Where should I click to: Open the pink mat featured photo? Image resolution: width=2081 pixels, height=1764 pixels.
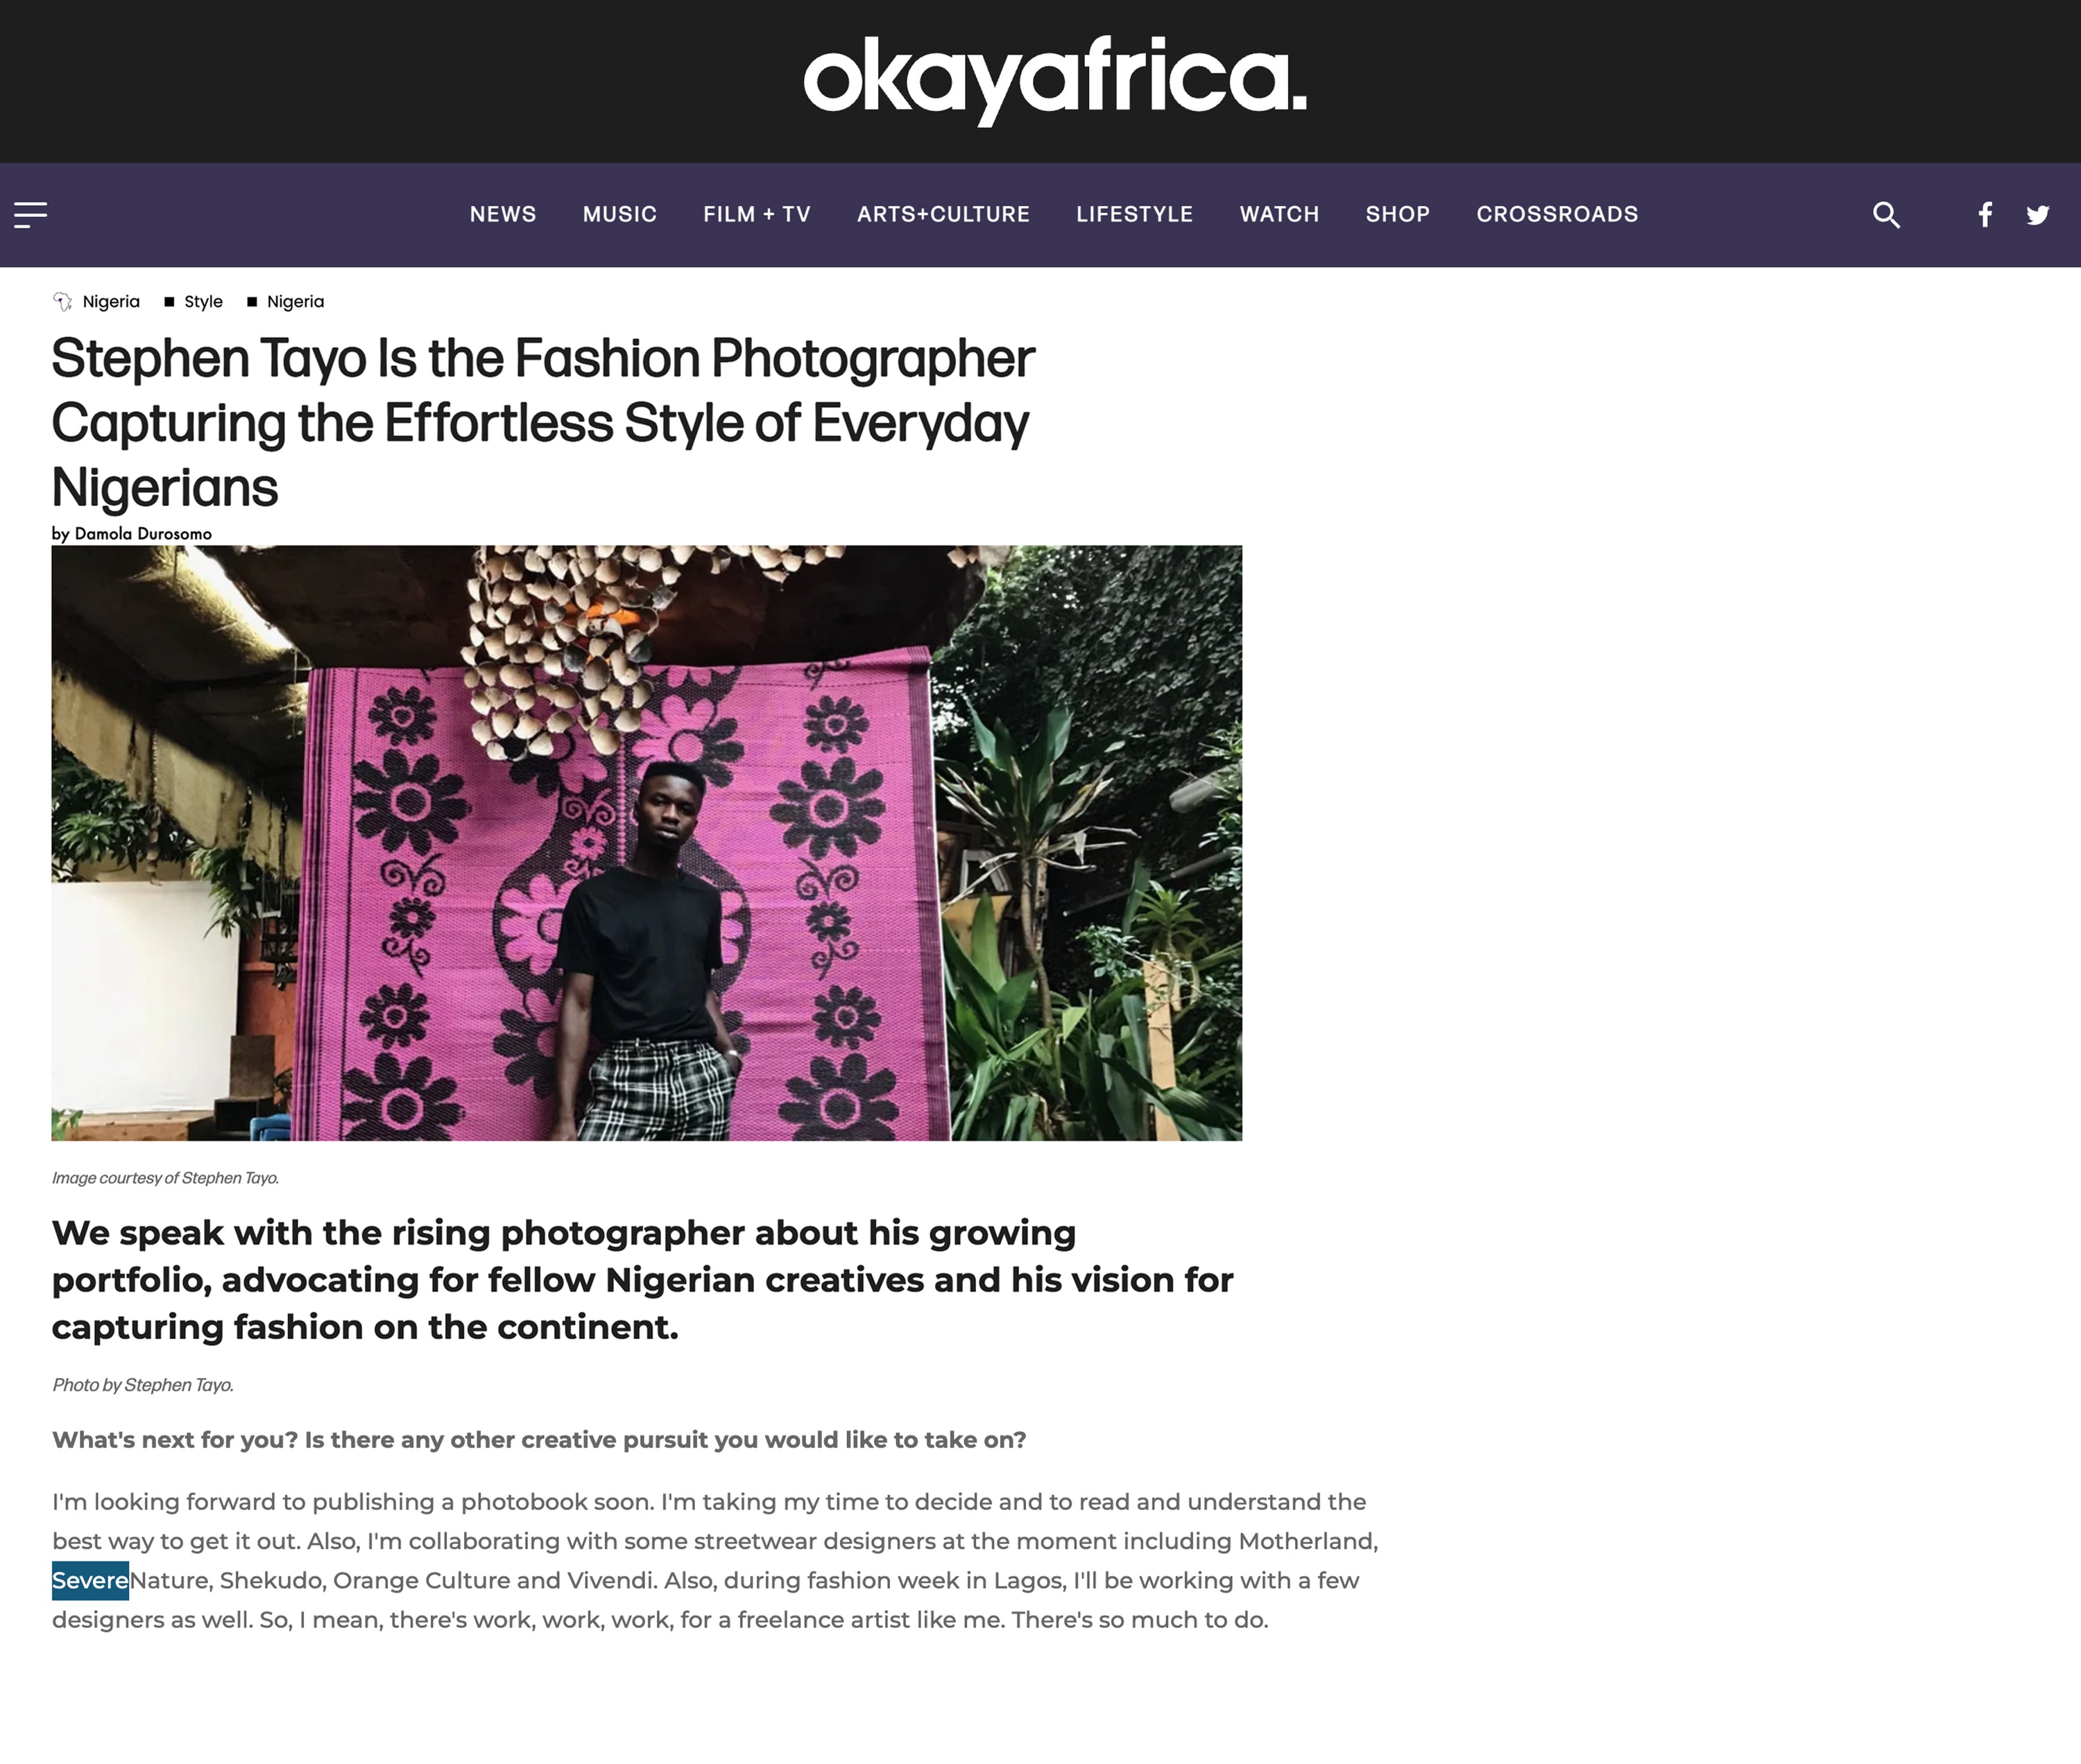click(646, 842)
